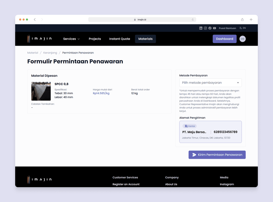Click the Imajin logo in the header

pos(39,39)
